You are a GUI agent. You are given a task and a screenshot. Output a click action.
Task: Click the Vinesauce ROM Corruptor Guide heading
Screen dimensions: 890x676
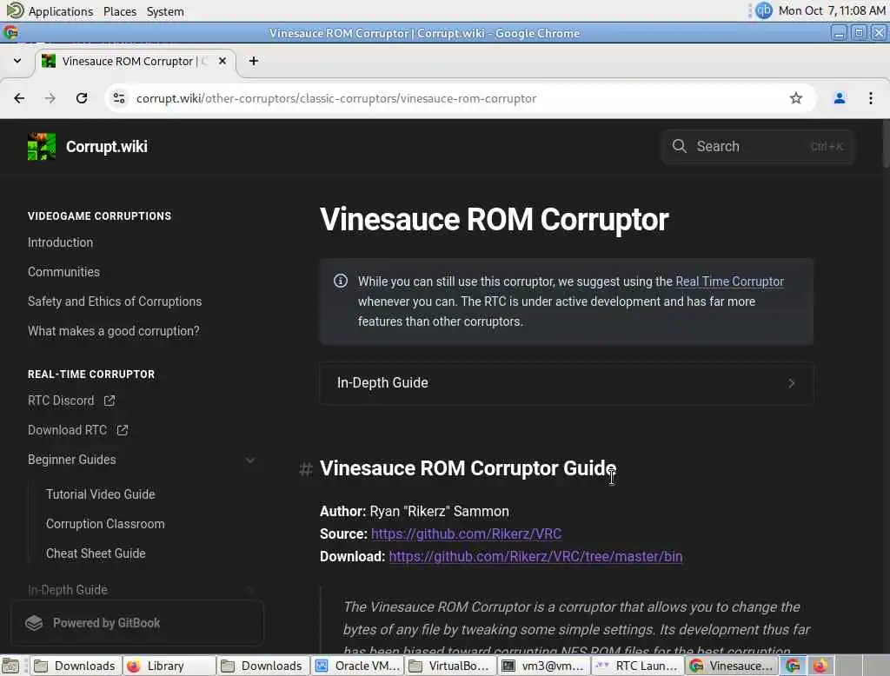pos(468,469)
